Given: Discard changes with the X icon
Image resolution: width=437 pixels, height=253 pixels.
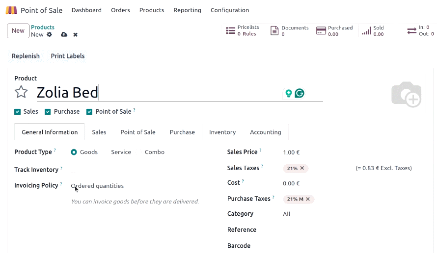Looking at the screenshot, I should [75, 35].
